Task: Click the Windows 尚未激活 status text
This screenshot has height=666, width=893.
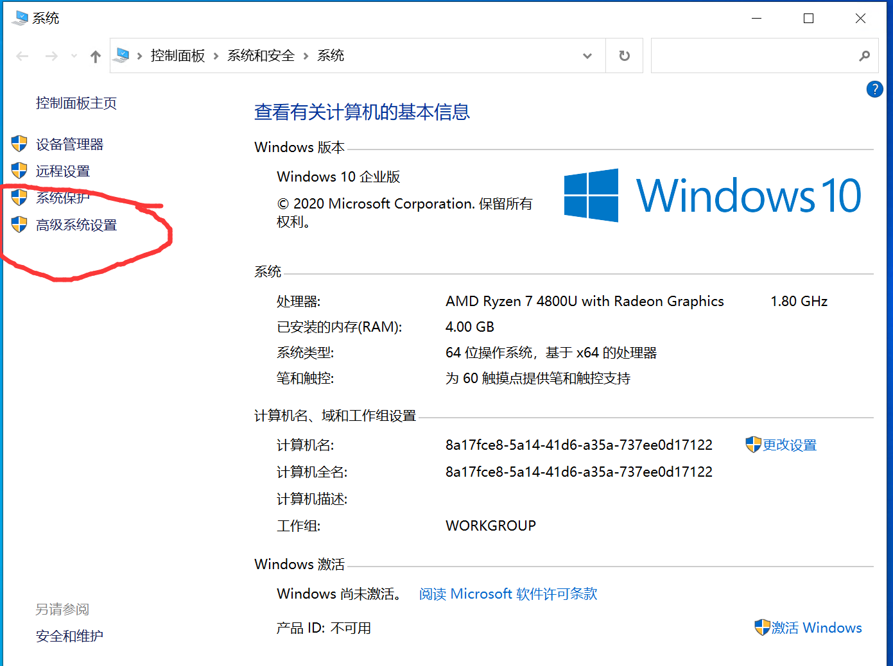Action: [341, 594]
